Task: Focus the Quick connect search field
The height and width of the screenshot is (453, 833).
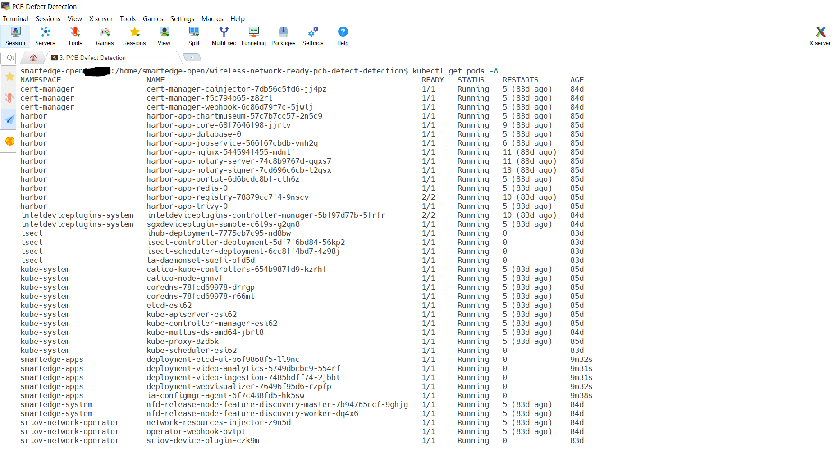Action: (9, 58)
